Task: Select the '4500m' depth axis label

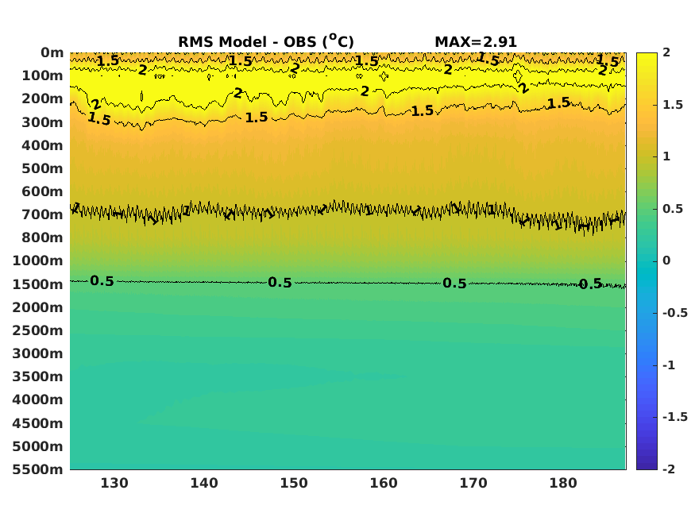Action: click(37, 423)
